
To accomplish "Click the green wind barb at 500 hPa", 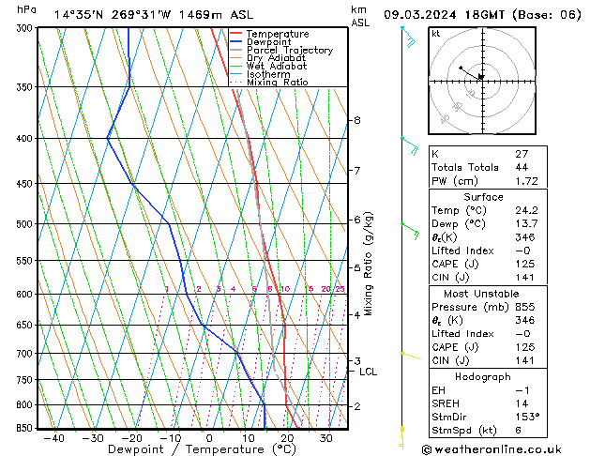I will pyautogui.click(x=410, y=231).
